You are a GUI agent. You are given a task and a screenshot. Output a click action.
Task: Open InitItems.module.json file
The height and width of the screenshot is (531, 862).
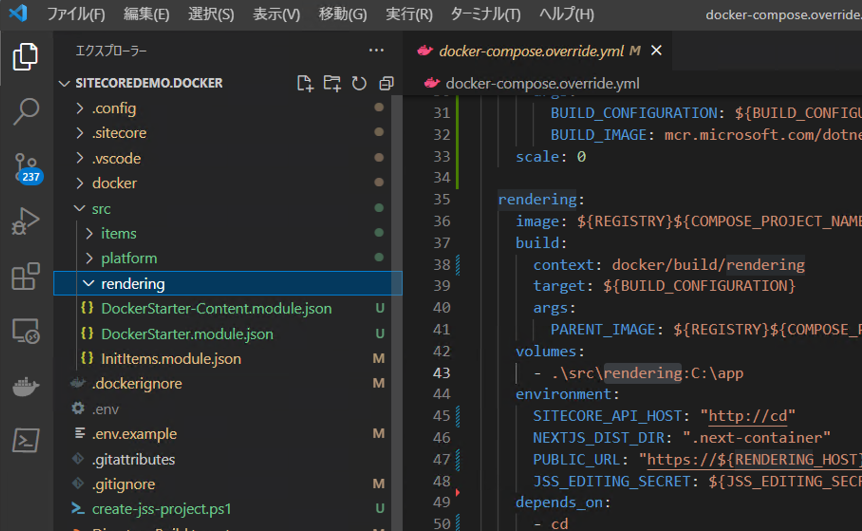point(171,359)
